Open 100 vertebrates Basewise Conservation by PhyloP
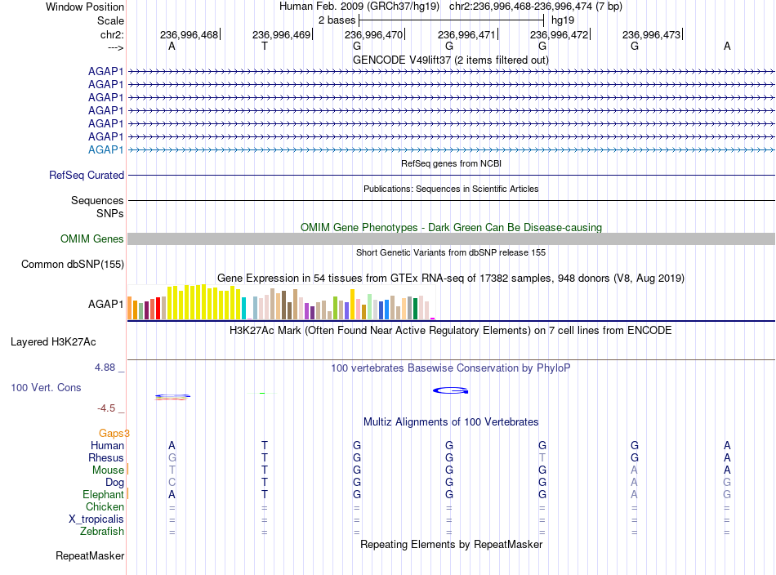This screenshot has height=575, width=776. click(451, 368)
